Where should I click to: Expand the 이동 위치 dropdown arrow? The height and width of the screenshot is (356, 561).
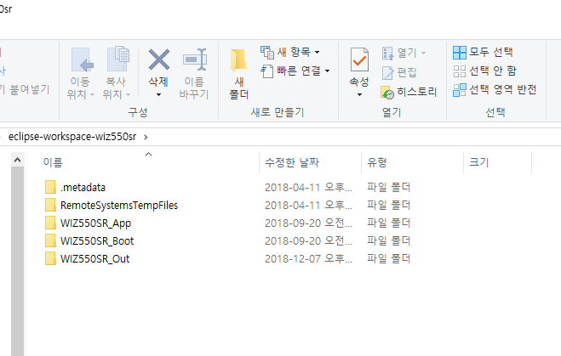(92, 94)
